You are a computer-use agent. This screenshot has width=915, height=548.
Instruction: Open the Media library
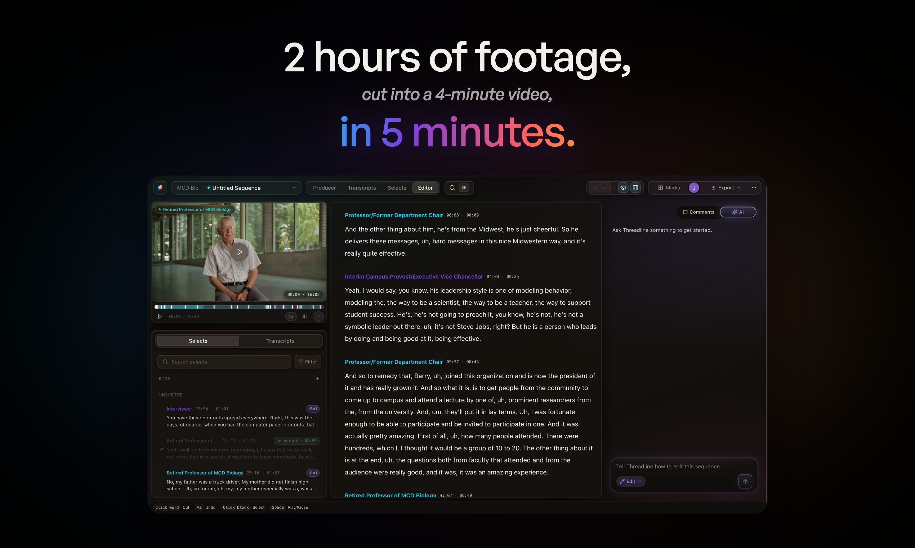pos(669,187)
